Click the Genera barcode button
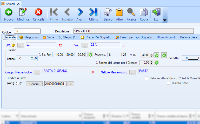Image resolution: width=200 pixels, height=124 pixels. pyautogui.click(x=34, y=84)
